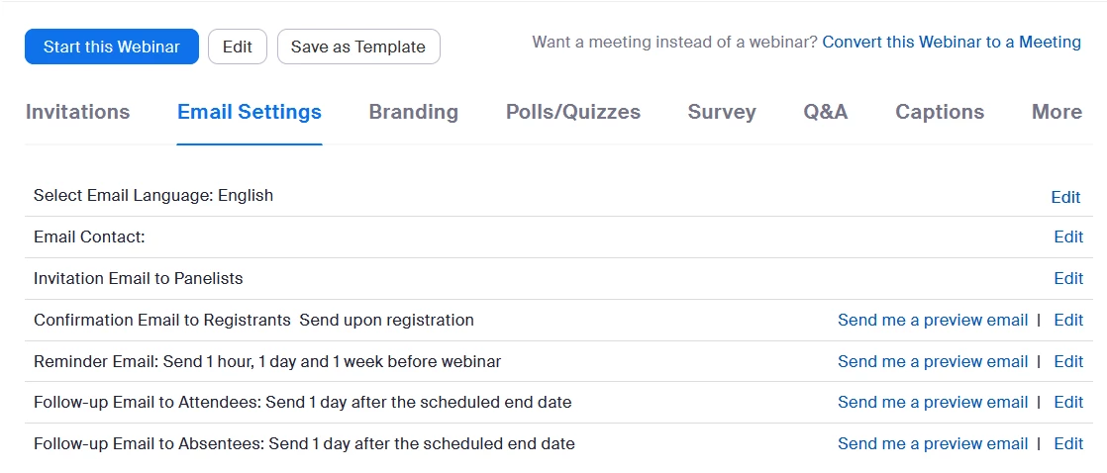
Task: Edit the Select Email Language setting
Action: [x=1065, y=197]
